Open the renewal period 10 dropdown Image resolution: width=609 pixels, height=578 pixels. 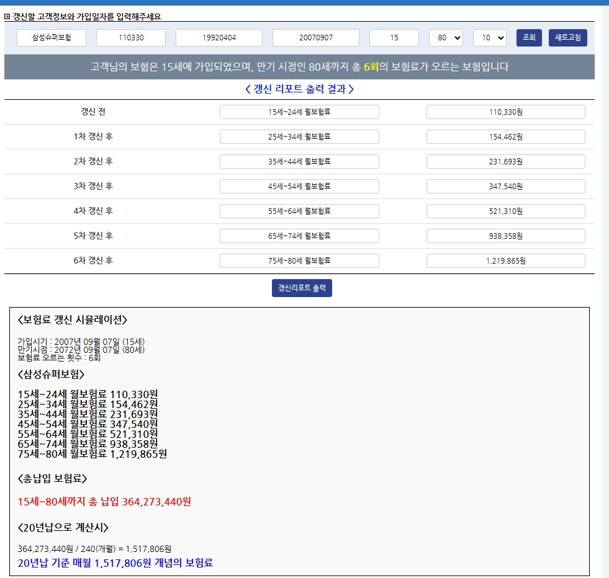point(489,38)
